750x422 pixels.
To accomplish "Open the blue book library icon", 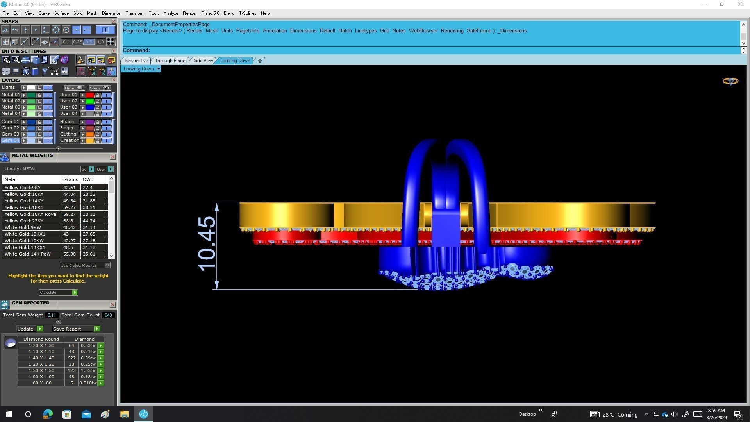I will [35, 72].
